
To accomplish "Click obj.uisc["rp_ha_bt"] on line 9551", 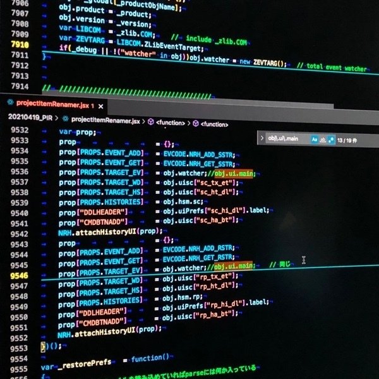I will pos(200,315).
